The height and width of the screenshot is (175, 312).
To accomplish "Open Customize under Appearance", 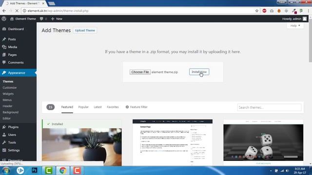I will [x=10, y=87].
